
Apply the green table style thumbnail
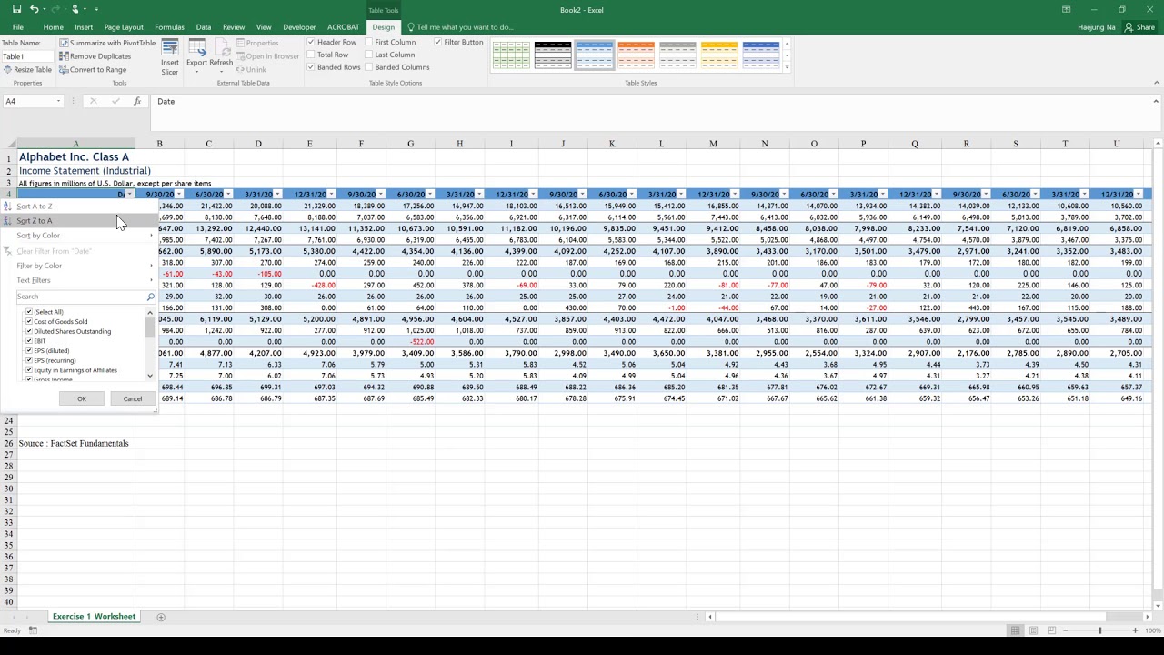click(x=511, y=55)
